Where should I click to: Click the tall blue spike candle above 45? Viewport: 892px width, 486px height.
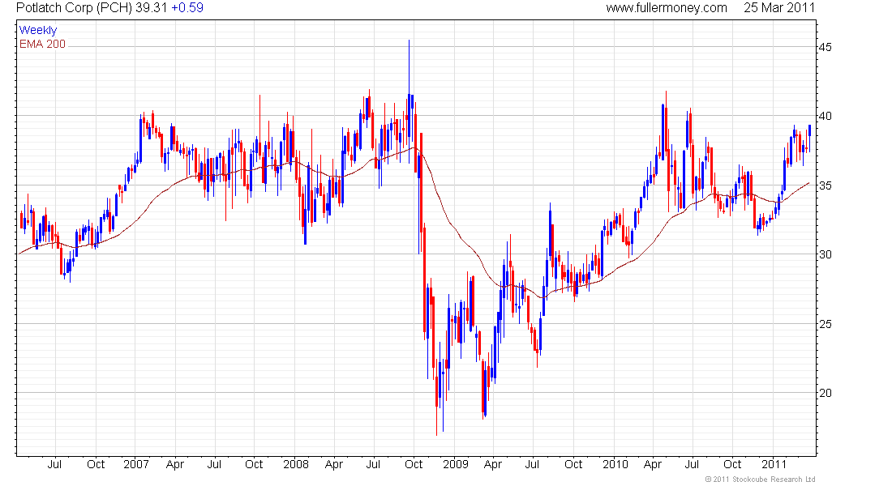(409, 100)
